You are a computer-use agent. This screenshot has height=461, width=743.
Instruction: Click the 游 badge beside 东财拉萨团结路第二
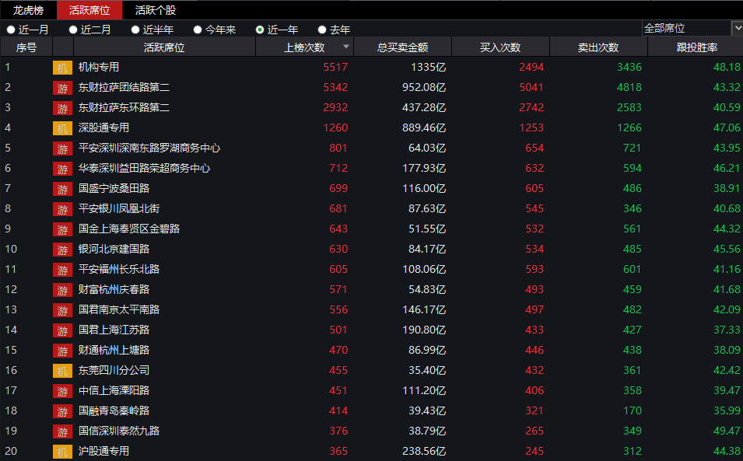click(62, 88)
